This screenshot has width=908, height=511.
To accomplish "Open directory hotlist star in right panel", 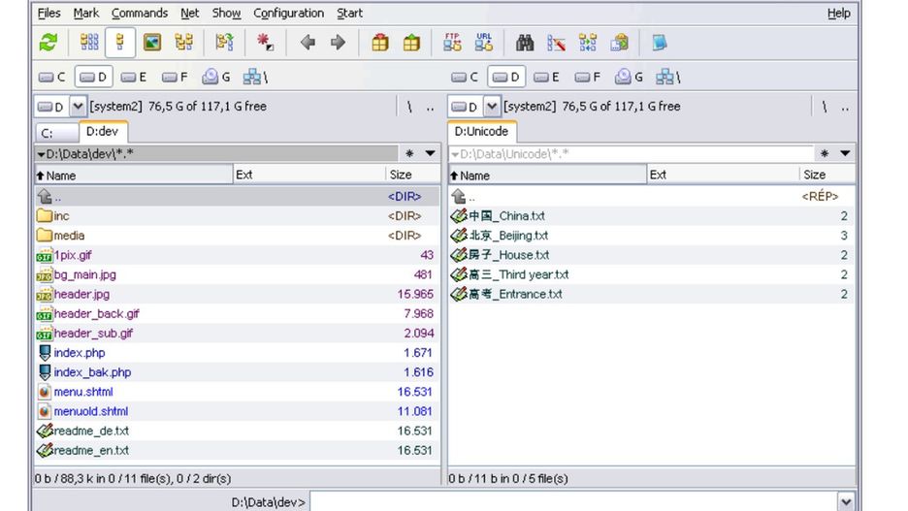I will pyautogui.click(x=824, y=153).
